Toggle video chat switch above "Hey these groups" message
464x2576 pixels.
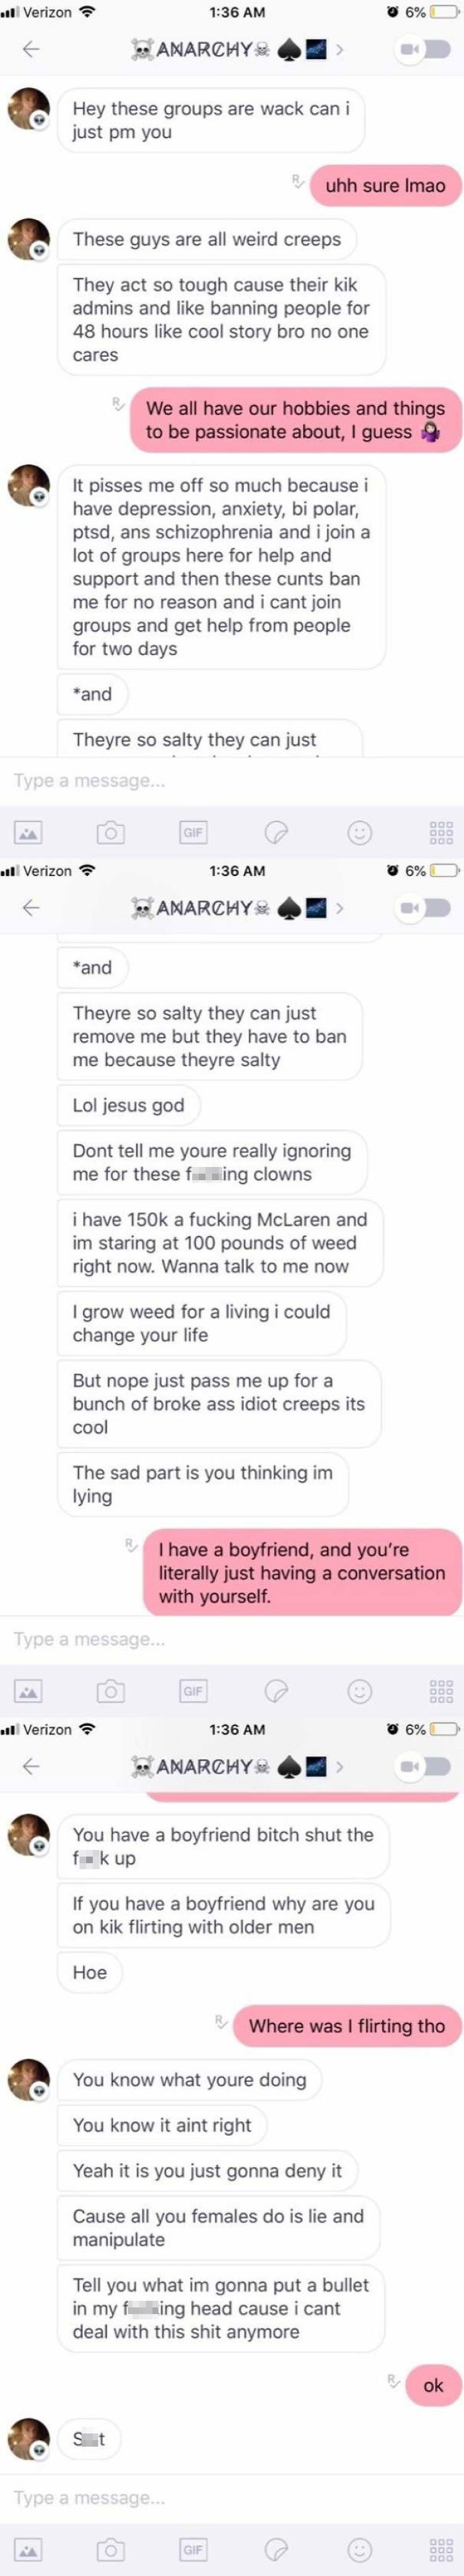click(x=425, y=49)
